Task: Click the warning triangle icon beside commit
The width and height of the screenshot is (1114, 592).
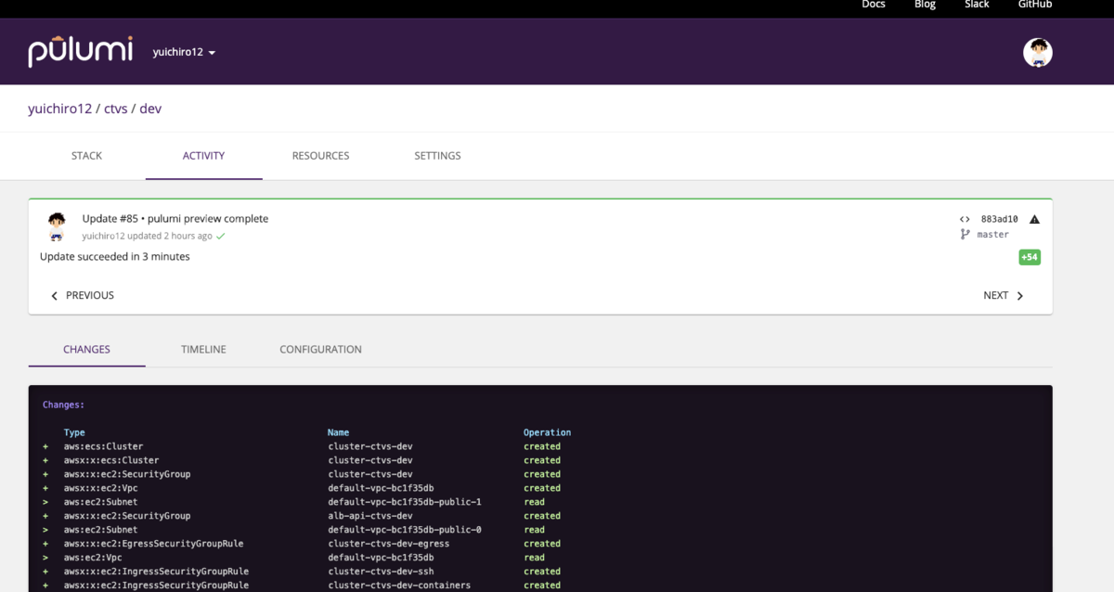Action: coord(1034,220)
